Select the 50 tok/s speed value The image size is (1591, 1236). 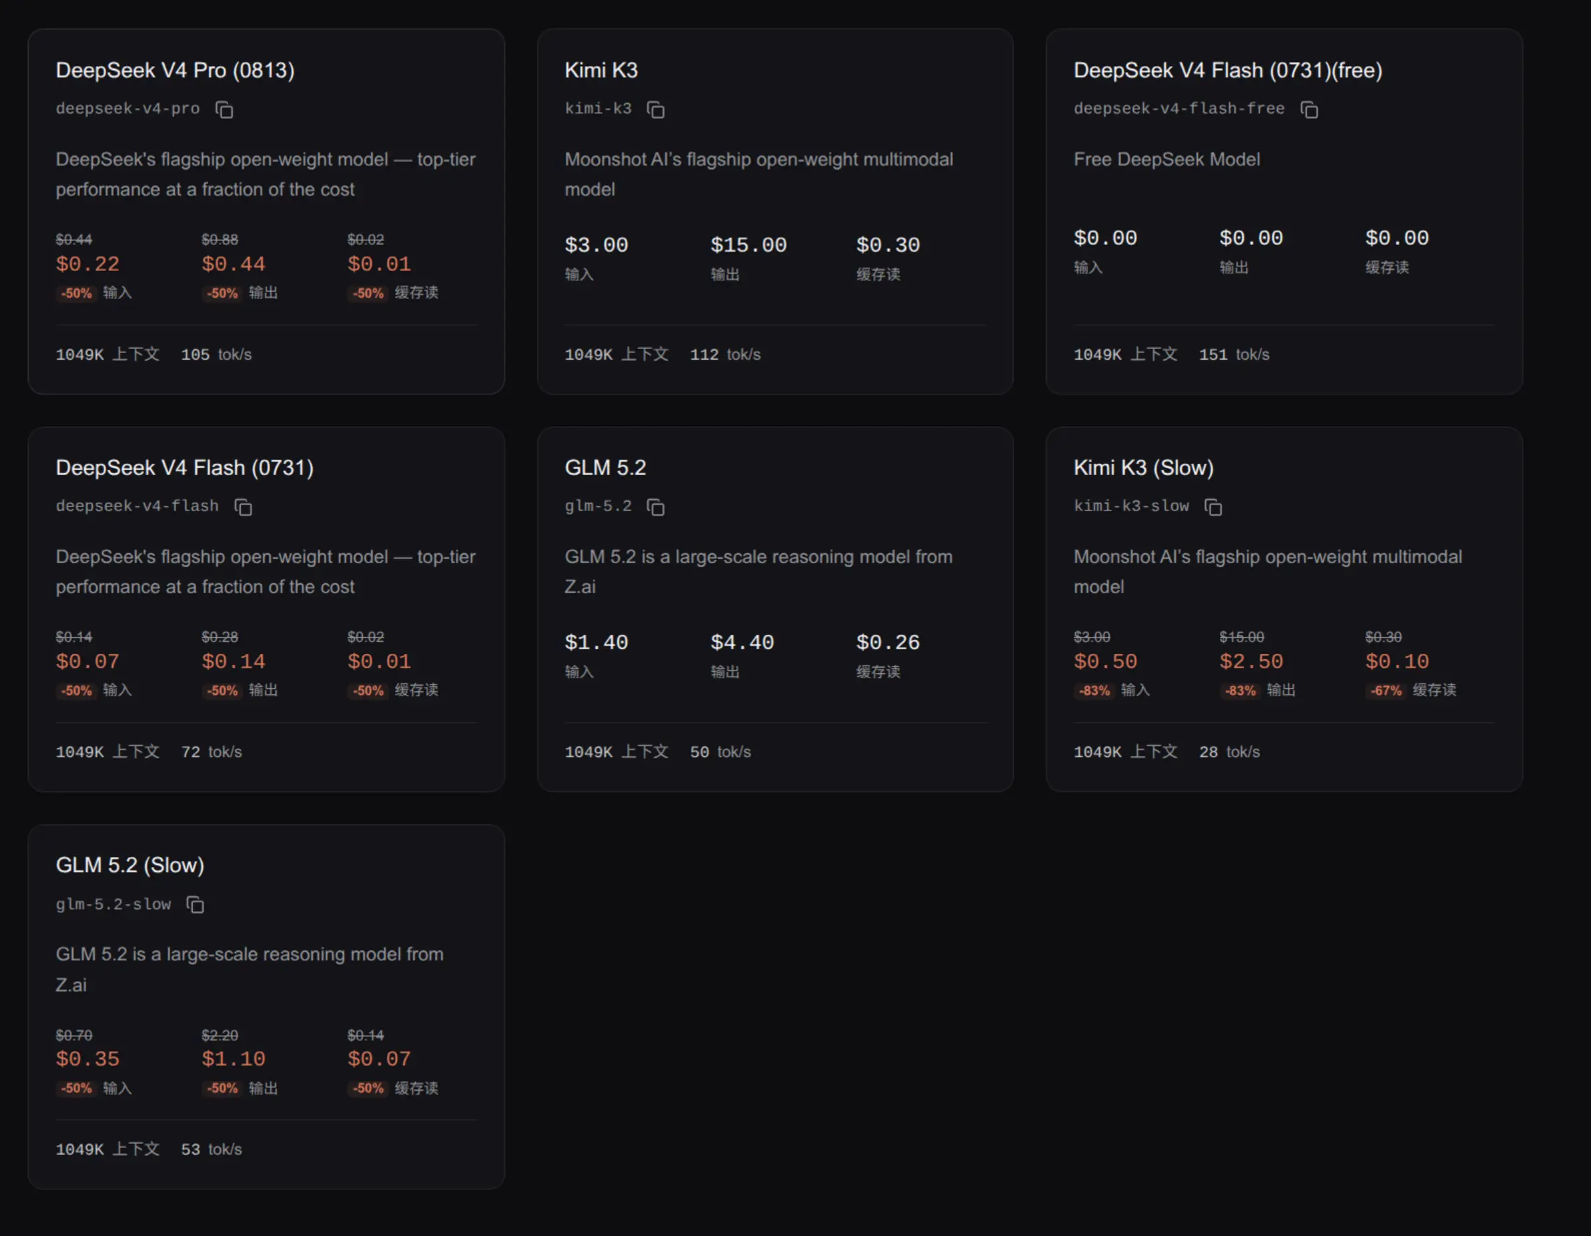[x=721, y=752]
